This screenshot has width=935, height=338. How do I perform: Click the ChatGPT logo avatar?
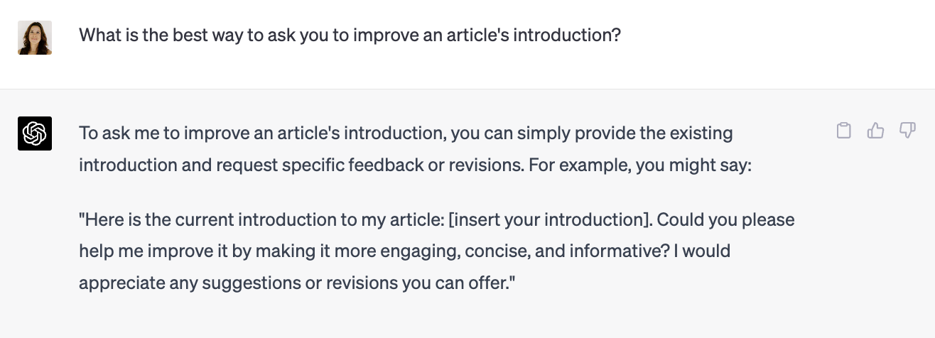(x=35, y=133)
